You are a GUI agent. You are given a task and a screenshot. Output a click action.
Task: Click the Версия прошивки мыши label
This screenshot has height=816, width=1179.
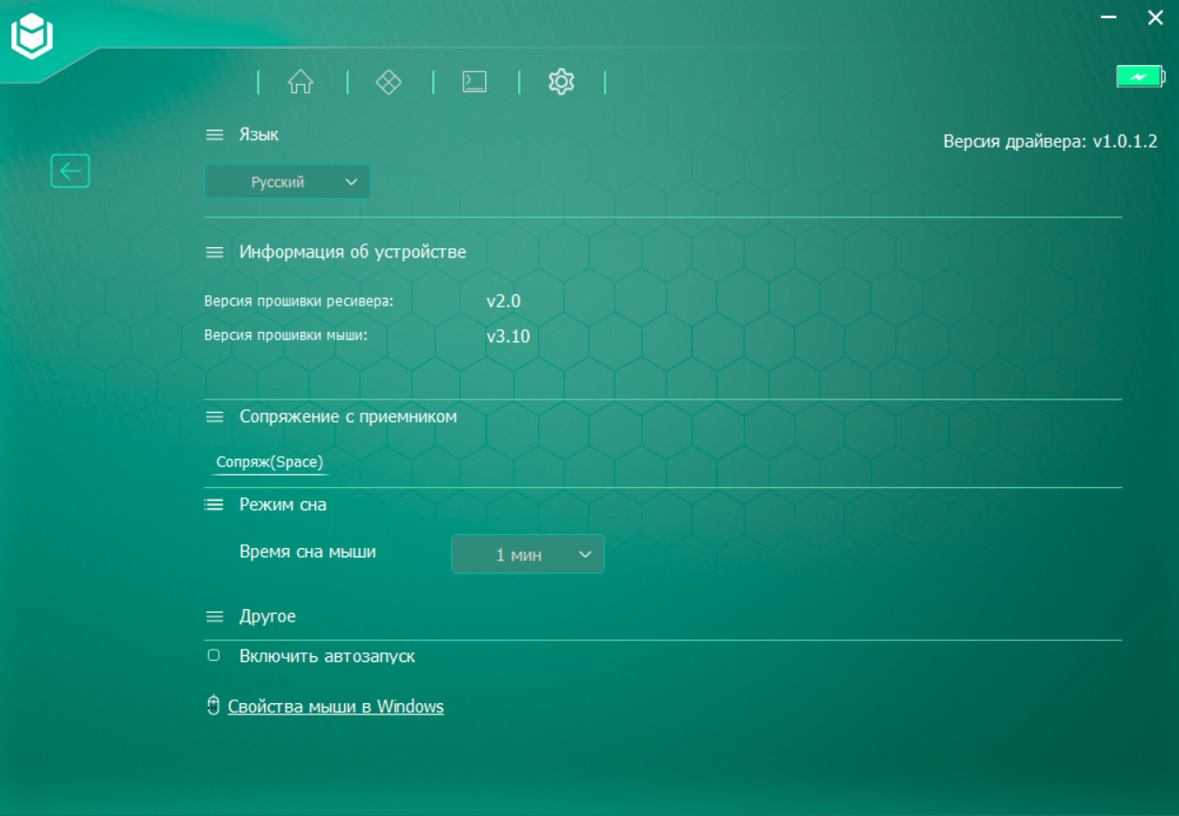click(286, 335)
